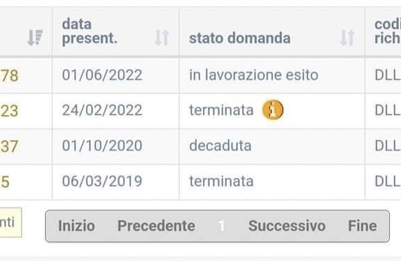Jump to Fine page
401x261 pixels.
(362, 226)
